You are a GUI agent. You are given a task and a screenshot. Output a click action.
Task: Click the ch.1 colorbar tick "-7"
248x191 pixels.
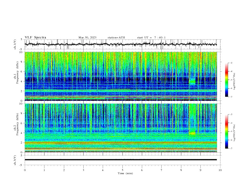[231, 97]
